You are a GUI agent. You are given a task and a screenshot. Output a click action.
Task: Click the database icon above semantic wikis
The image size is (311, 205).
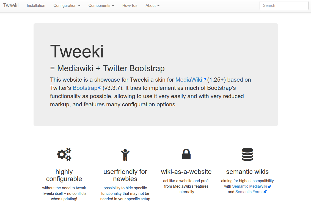point(247,154)
